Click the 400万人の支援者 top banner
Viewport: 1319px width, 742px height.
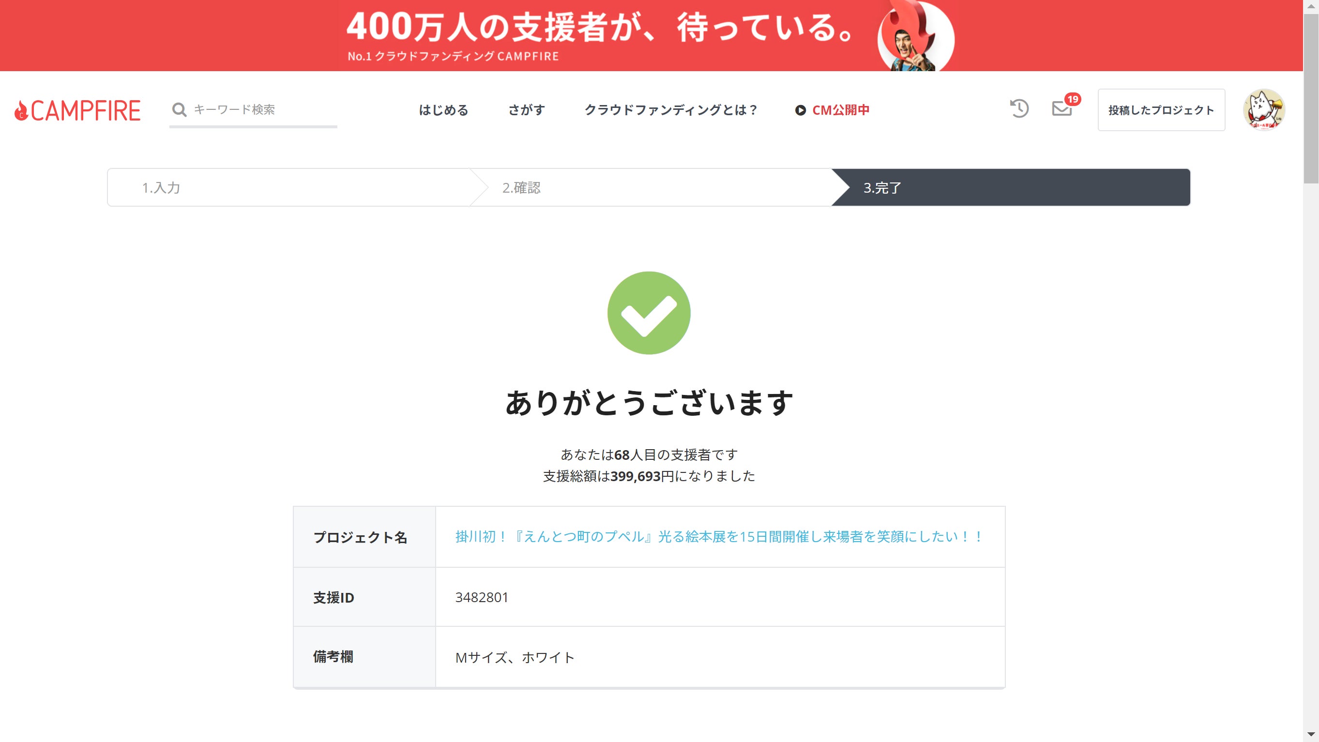tap(652, 35)
